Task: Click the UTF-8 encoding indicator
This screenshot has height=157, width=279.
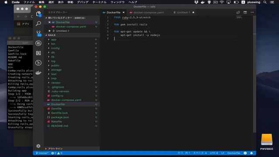Action: coord(214,153)
